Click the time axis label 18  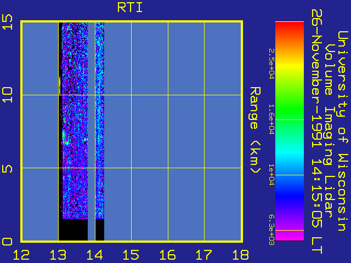[x=241, y=255]
